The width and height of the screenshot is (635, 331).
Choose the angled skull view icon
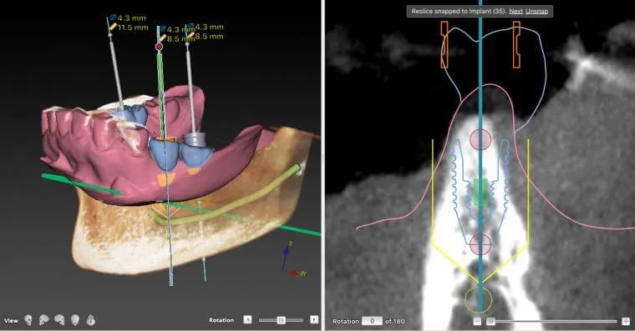(59, 320)
